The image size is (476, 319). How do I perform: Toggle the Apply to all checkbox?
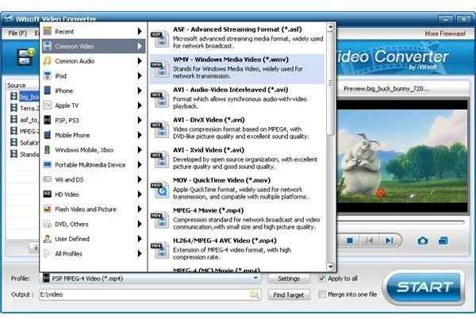point(322,279)
